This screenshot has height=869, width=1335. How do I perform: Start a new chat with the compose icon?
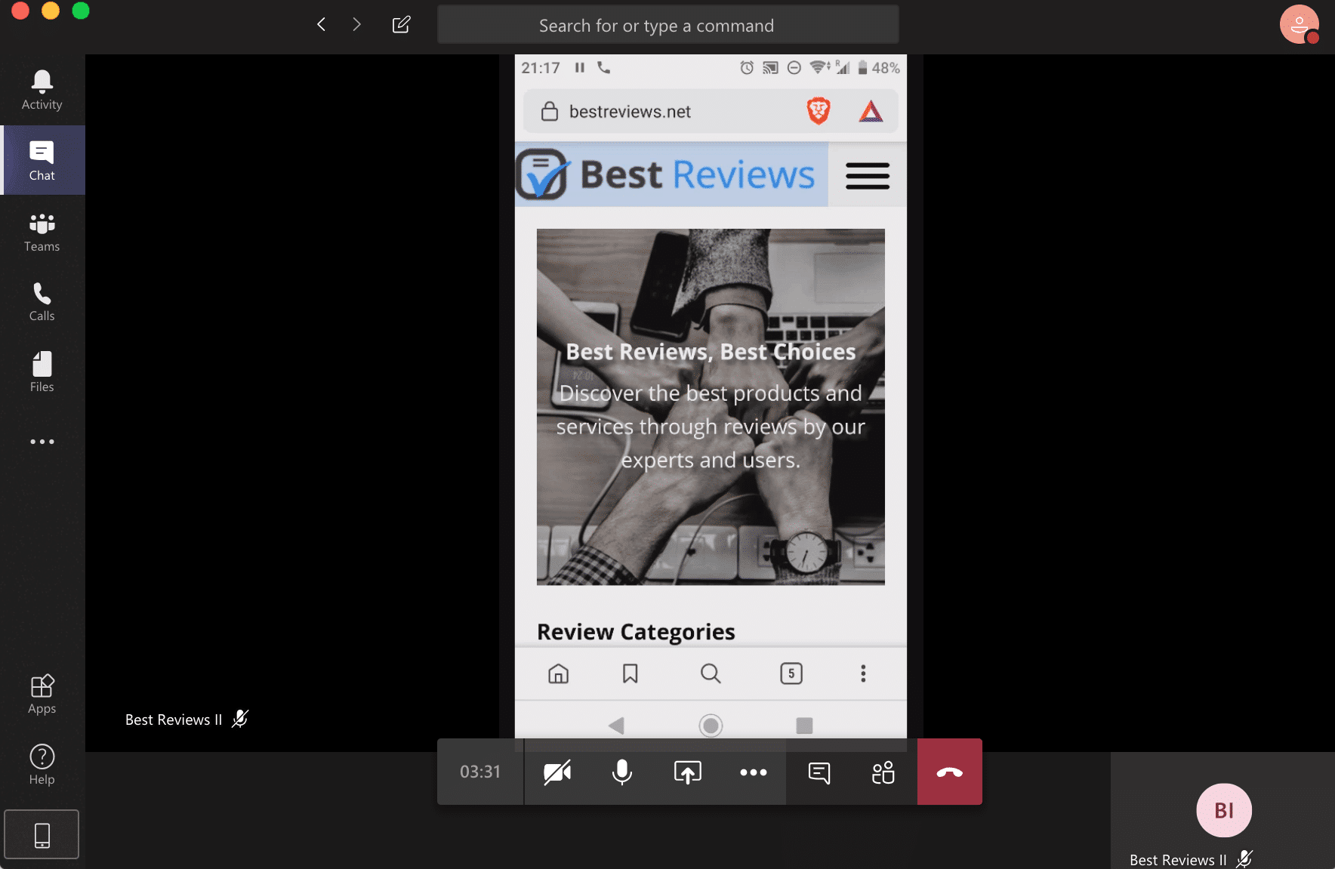pyautogui.click(x=401, y=24)
